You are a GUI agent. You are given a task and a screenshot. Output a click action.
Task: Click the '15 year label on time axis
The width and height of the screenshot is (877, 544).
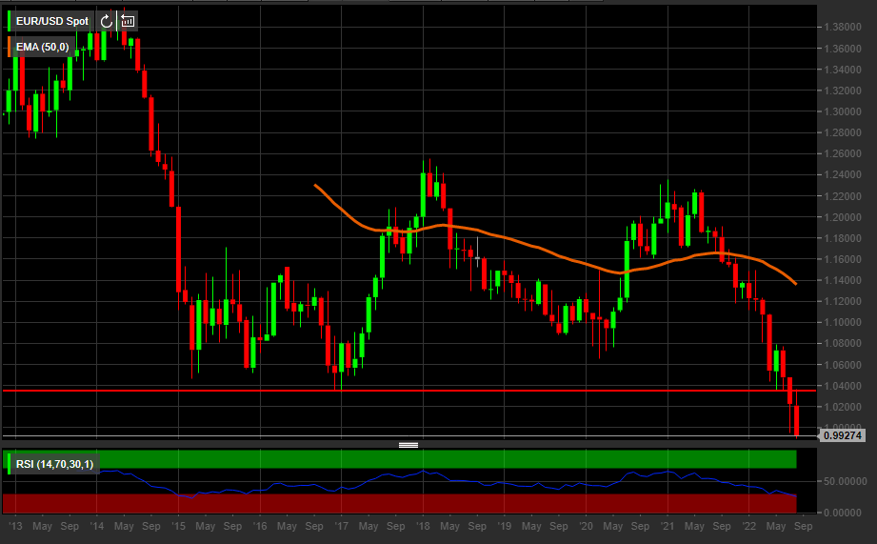[x=179, y=525]
